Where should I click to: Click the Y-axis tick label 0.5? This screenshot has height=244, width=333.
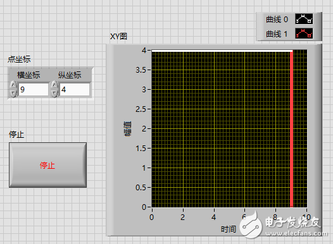click(141, 187)
